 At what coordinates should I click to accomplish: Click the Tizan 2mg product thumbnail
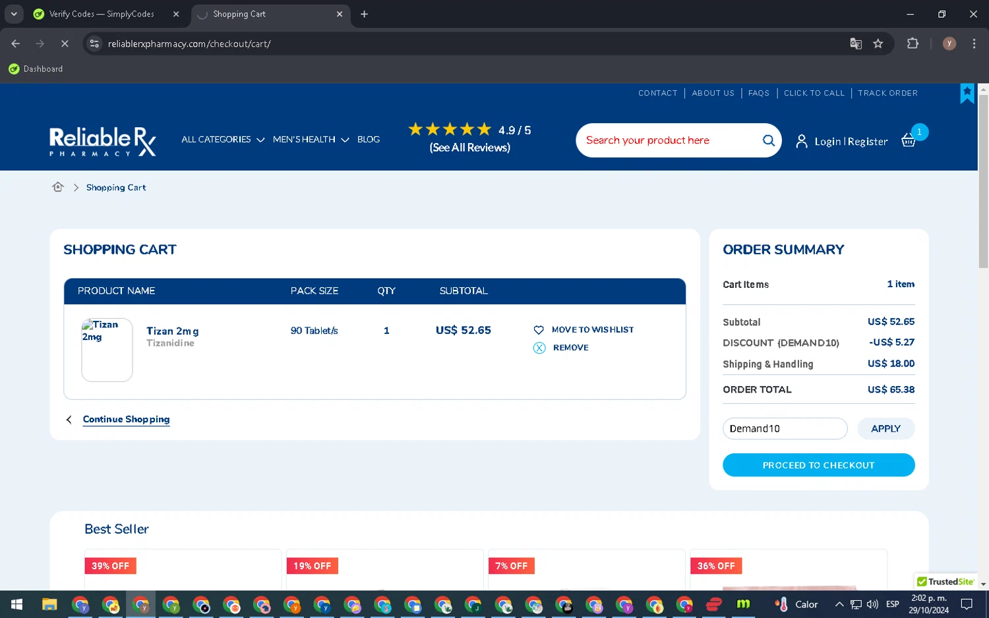[107, 350]
